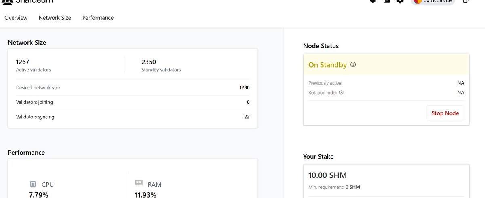
Task: Click the 1267 active validators count
Action: tap(23, 62)
